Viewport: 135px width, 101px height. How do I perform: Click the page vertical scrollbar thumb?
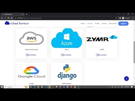[x=134, y=52]
